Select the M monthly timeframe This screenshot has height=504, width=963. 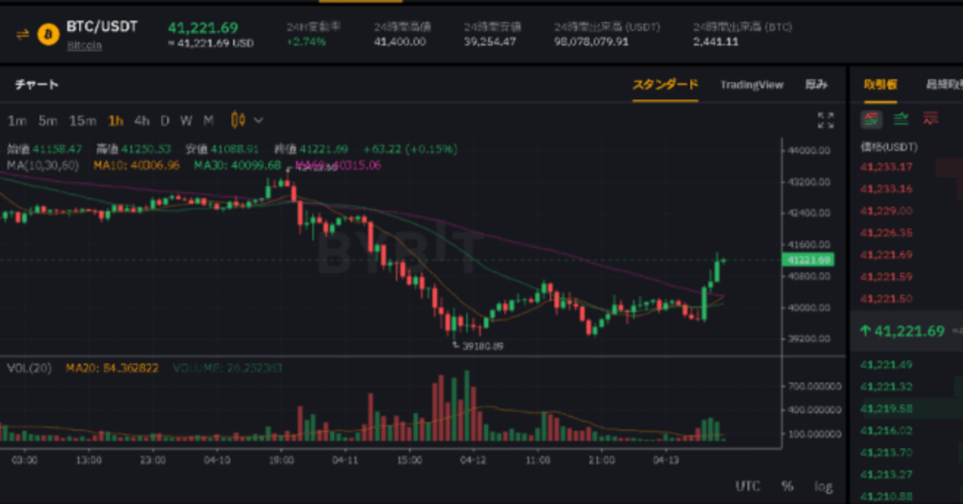coord(208,120)
